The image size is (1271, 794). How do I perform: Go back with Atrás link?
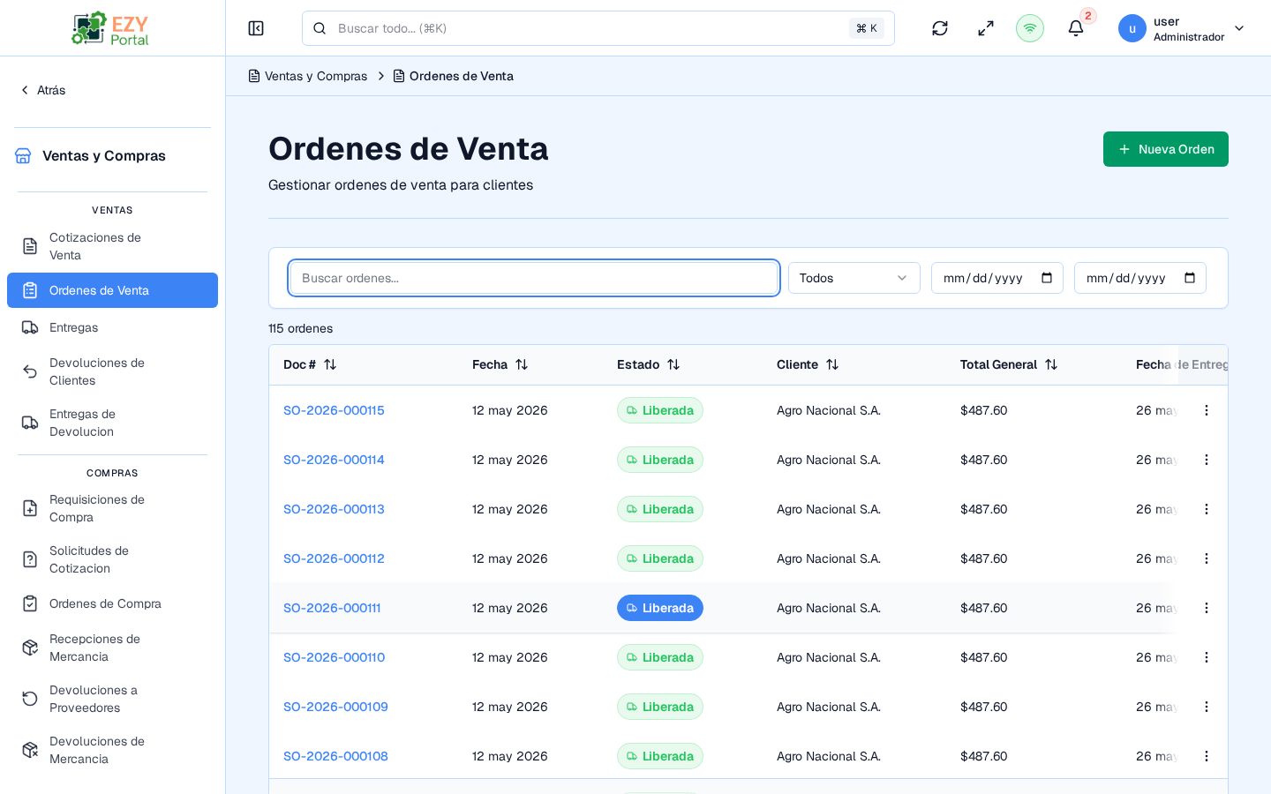42,90
